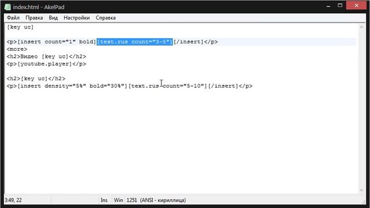This screenshot has height=208, width=370.
Task: Click the scrollbar down arrow
Action: coord(361,190)
